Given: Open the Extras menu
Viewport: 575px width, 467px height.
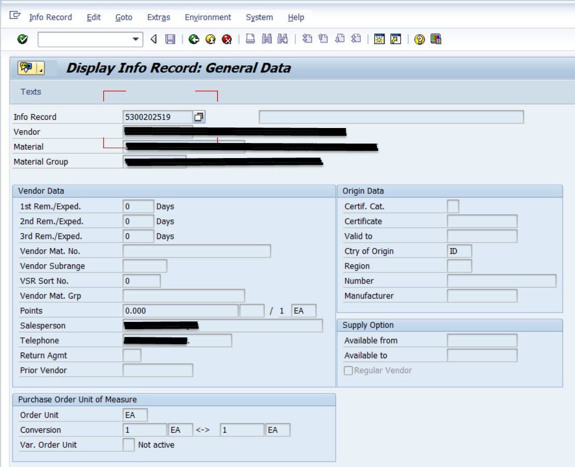Looking at the screenshot, I should pos(158,17).
